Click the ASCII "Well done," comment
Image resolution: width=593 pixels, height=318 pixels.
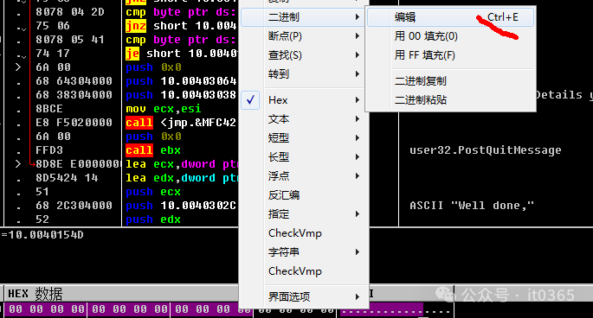pos(472,206)
